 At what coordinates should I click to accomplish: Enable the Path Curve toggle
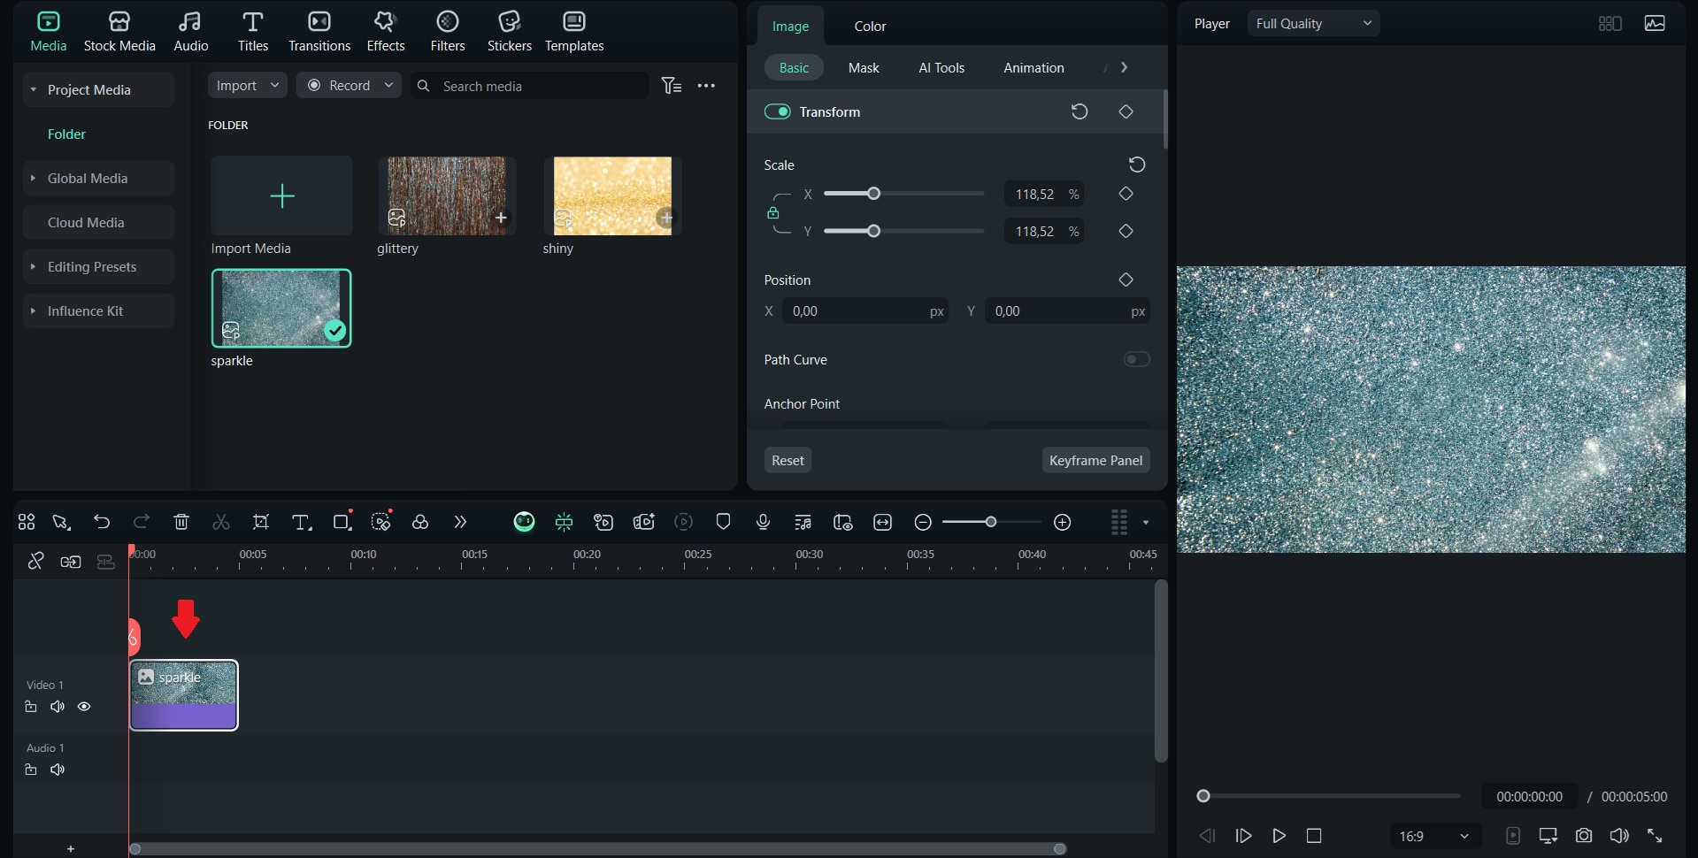coord(1136,359)
